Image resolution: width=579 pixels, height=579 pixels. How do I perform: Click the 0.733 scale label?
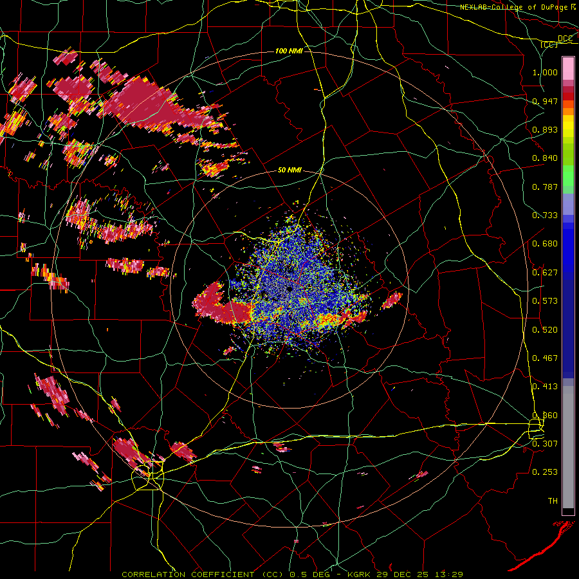click(545, 216)
